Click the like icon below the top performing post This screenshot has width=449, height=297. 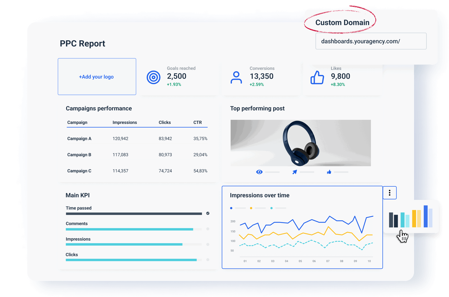pyautogui.click(x=329, y=172)
